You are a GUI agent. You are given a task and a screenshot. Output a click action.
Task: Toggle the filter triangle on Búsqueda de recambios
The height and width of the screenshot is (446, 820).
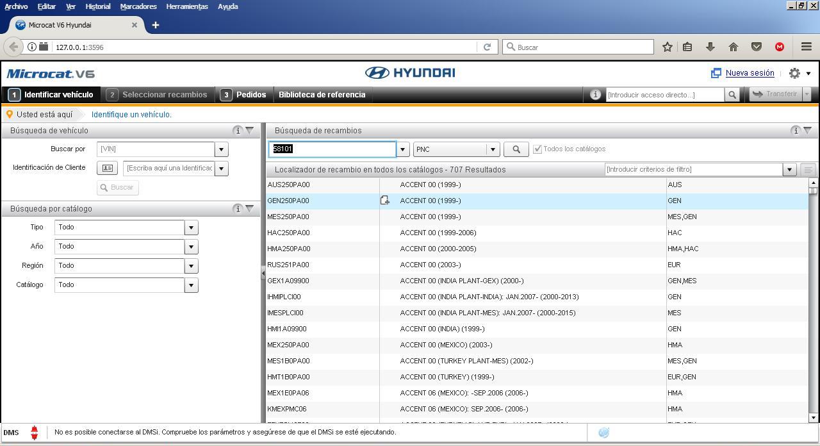pos(808,129)
